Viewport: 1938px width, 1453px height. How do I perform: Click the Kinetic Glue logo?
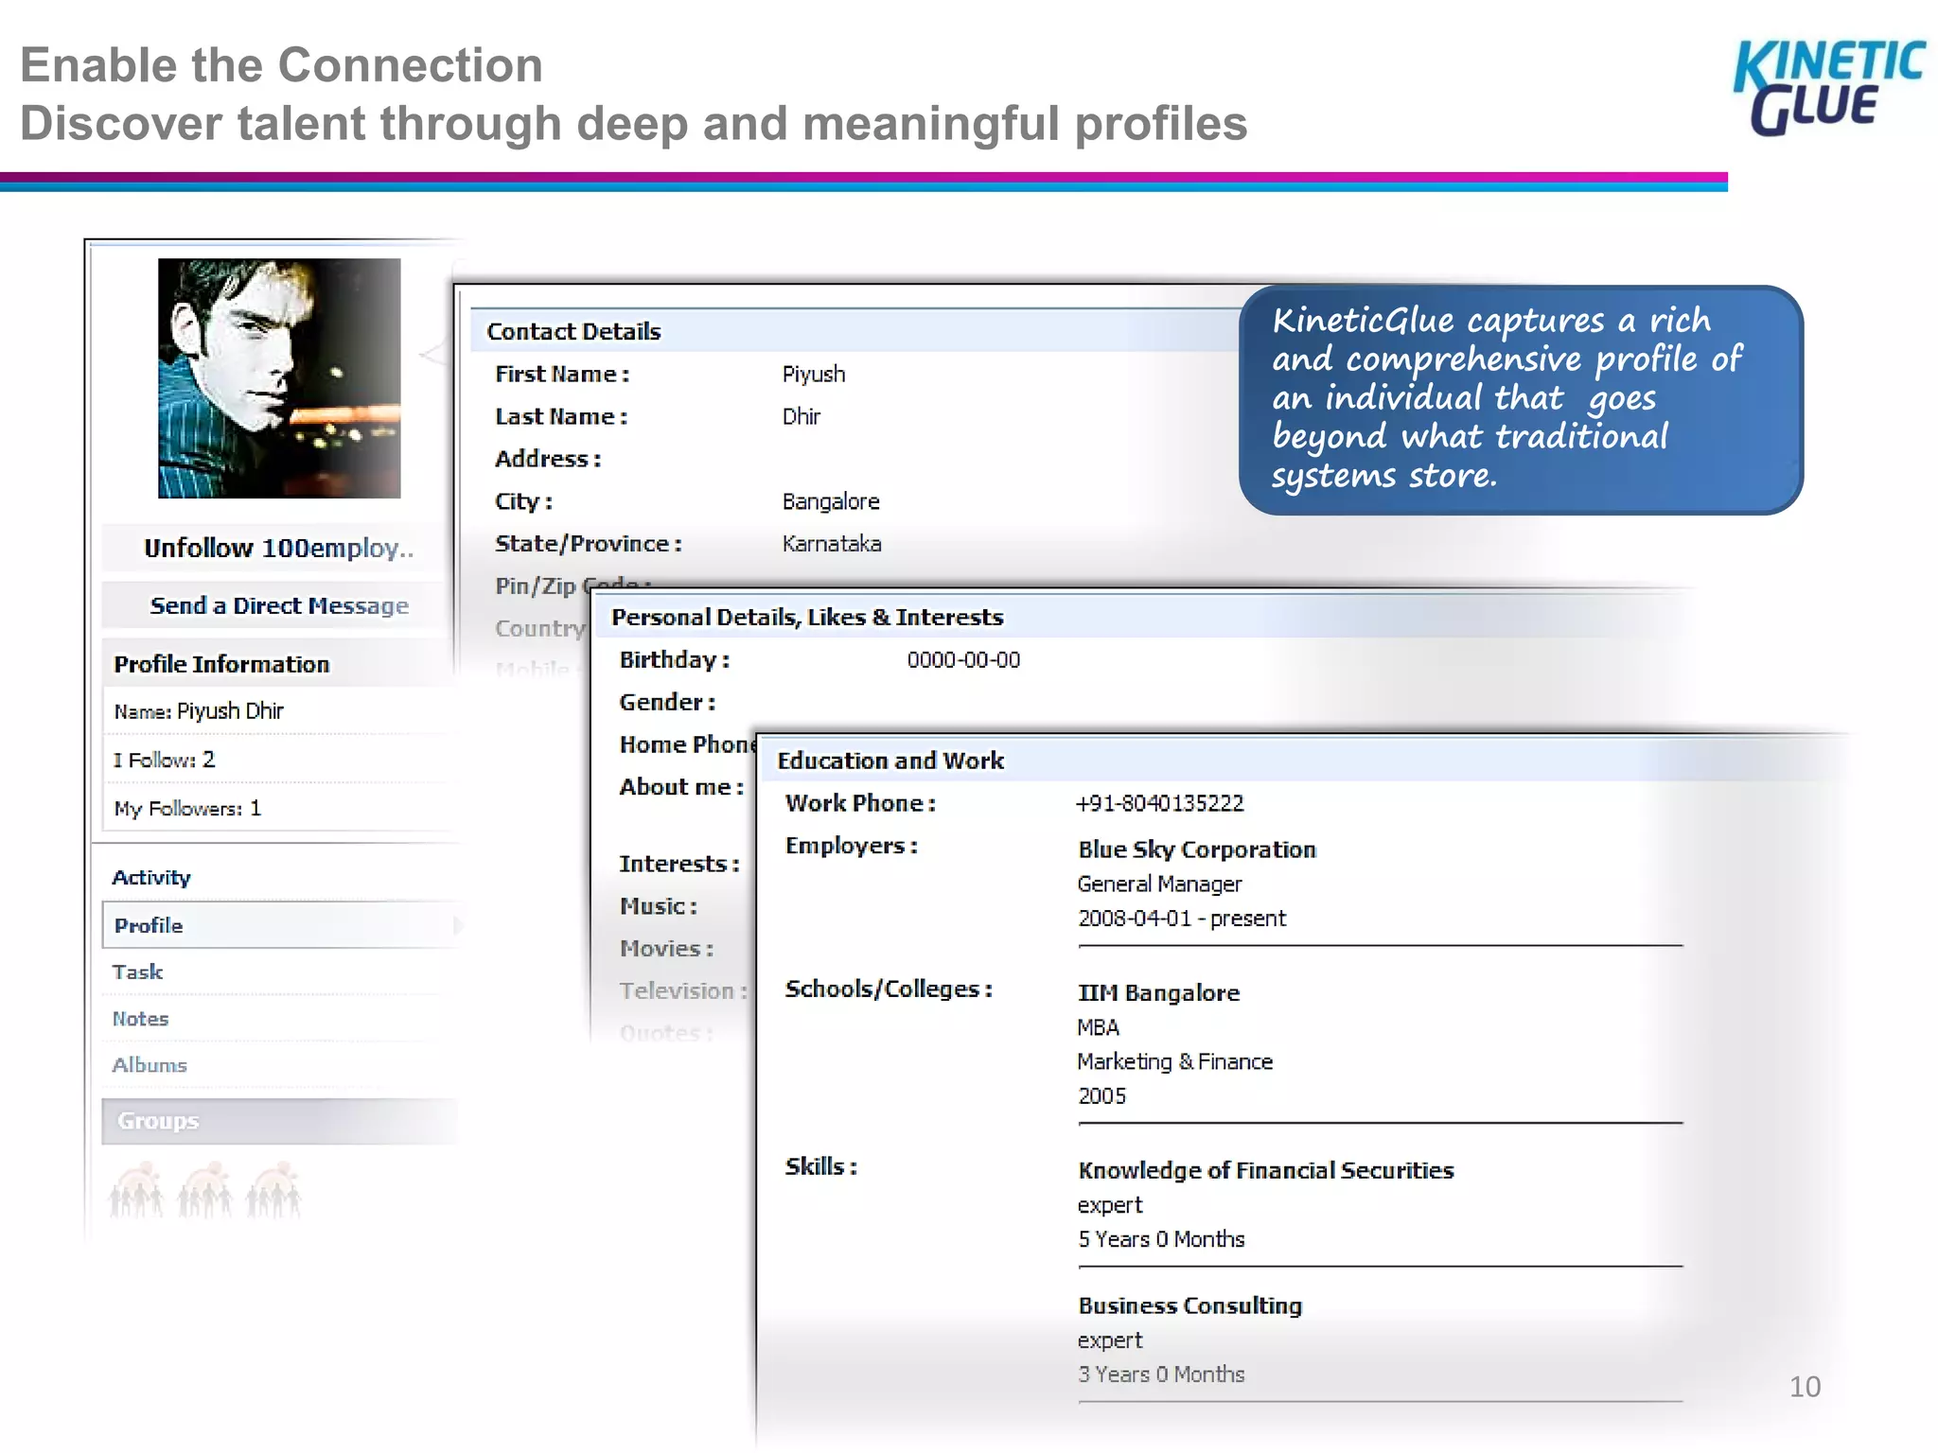1828,88
